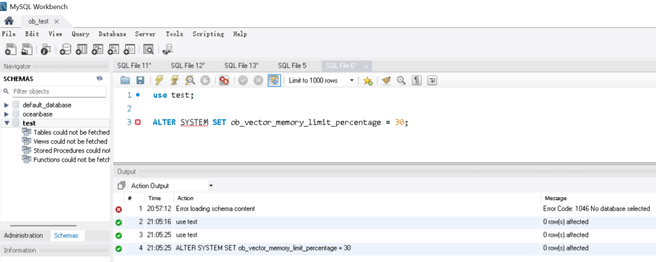
Task: Select the Schemas navigator tab
Action: point(66,235)
